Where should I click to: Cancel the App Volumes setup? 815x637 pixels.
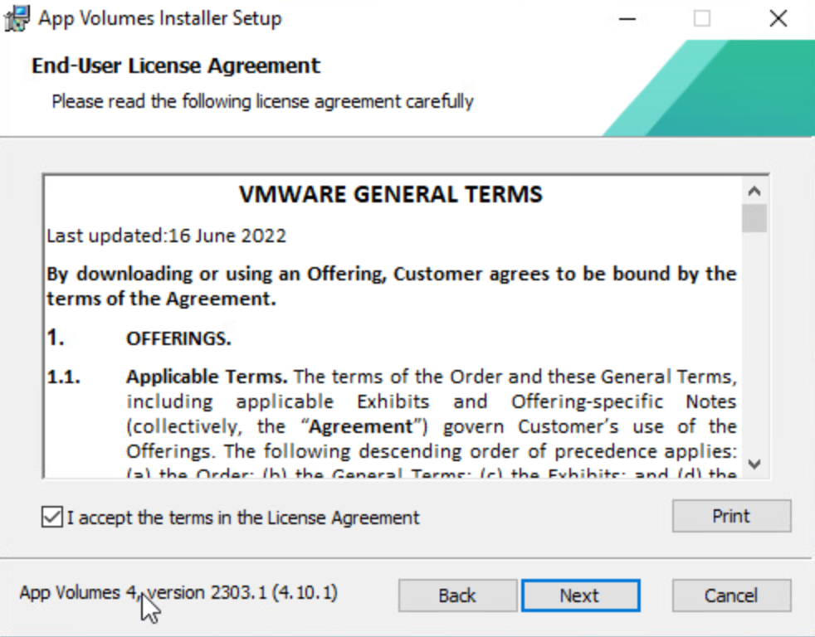click(730, 596)
